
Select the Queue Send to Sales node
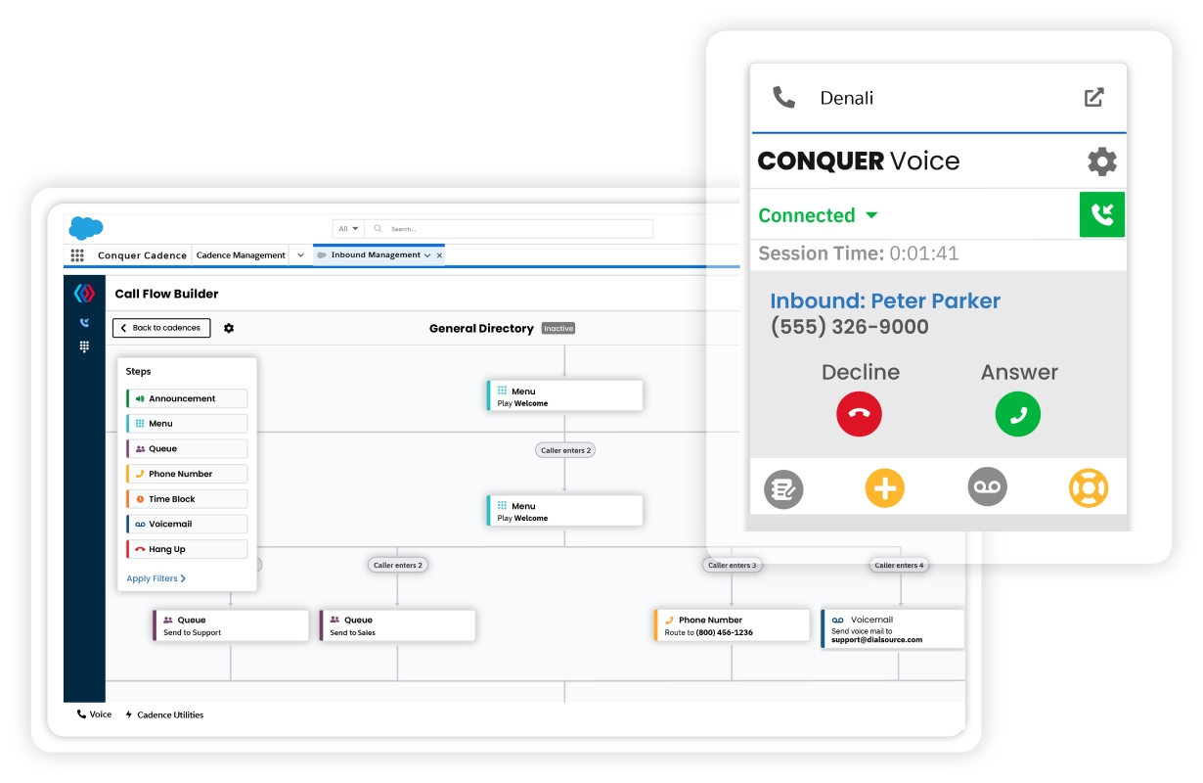pos(397,625)
